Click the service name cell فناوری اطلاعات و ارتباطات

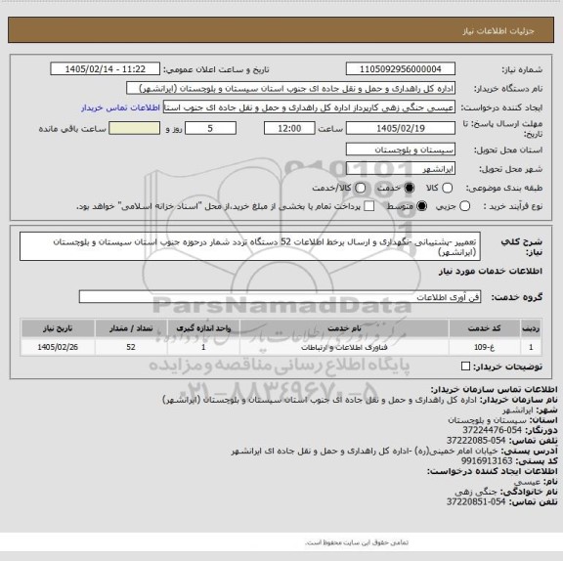pyautogui.click(x=344, y=347)
